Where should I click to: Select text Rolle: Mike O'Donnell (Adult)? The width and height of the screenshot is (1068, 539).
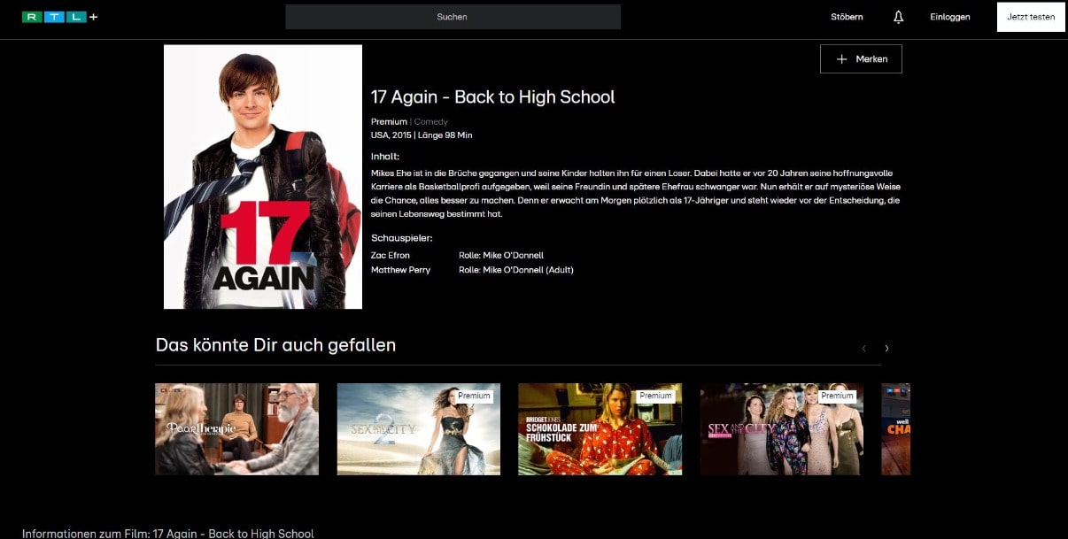click(516, 270)
